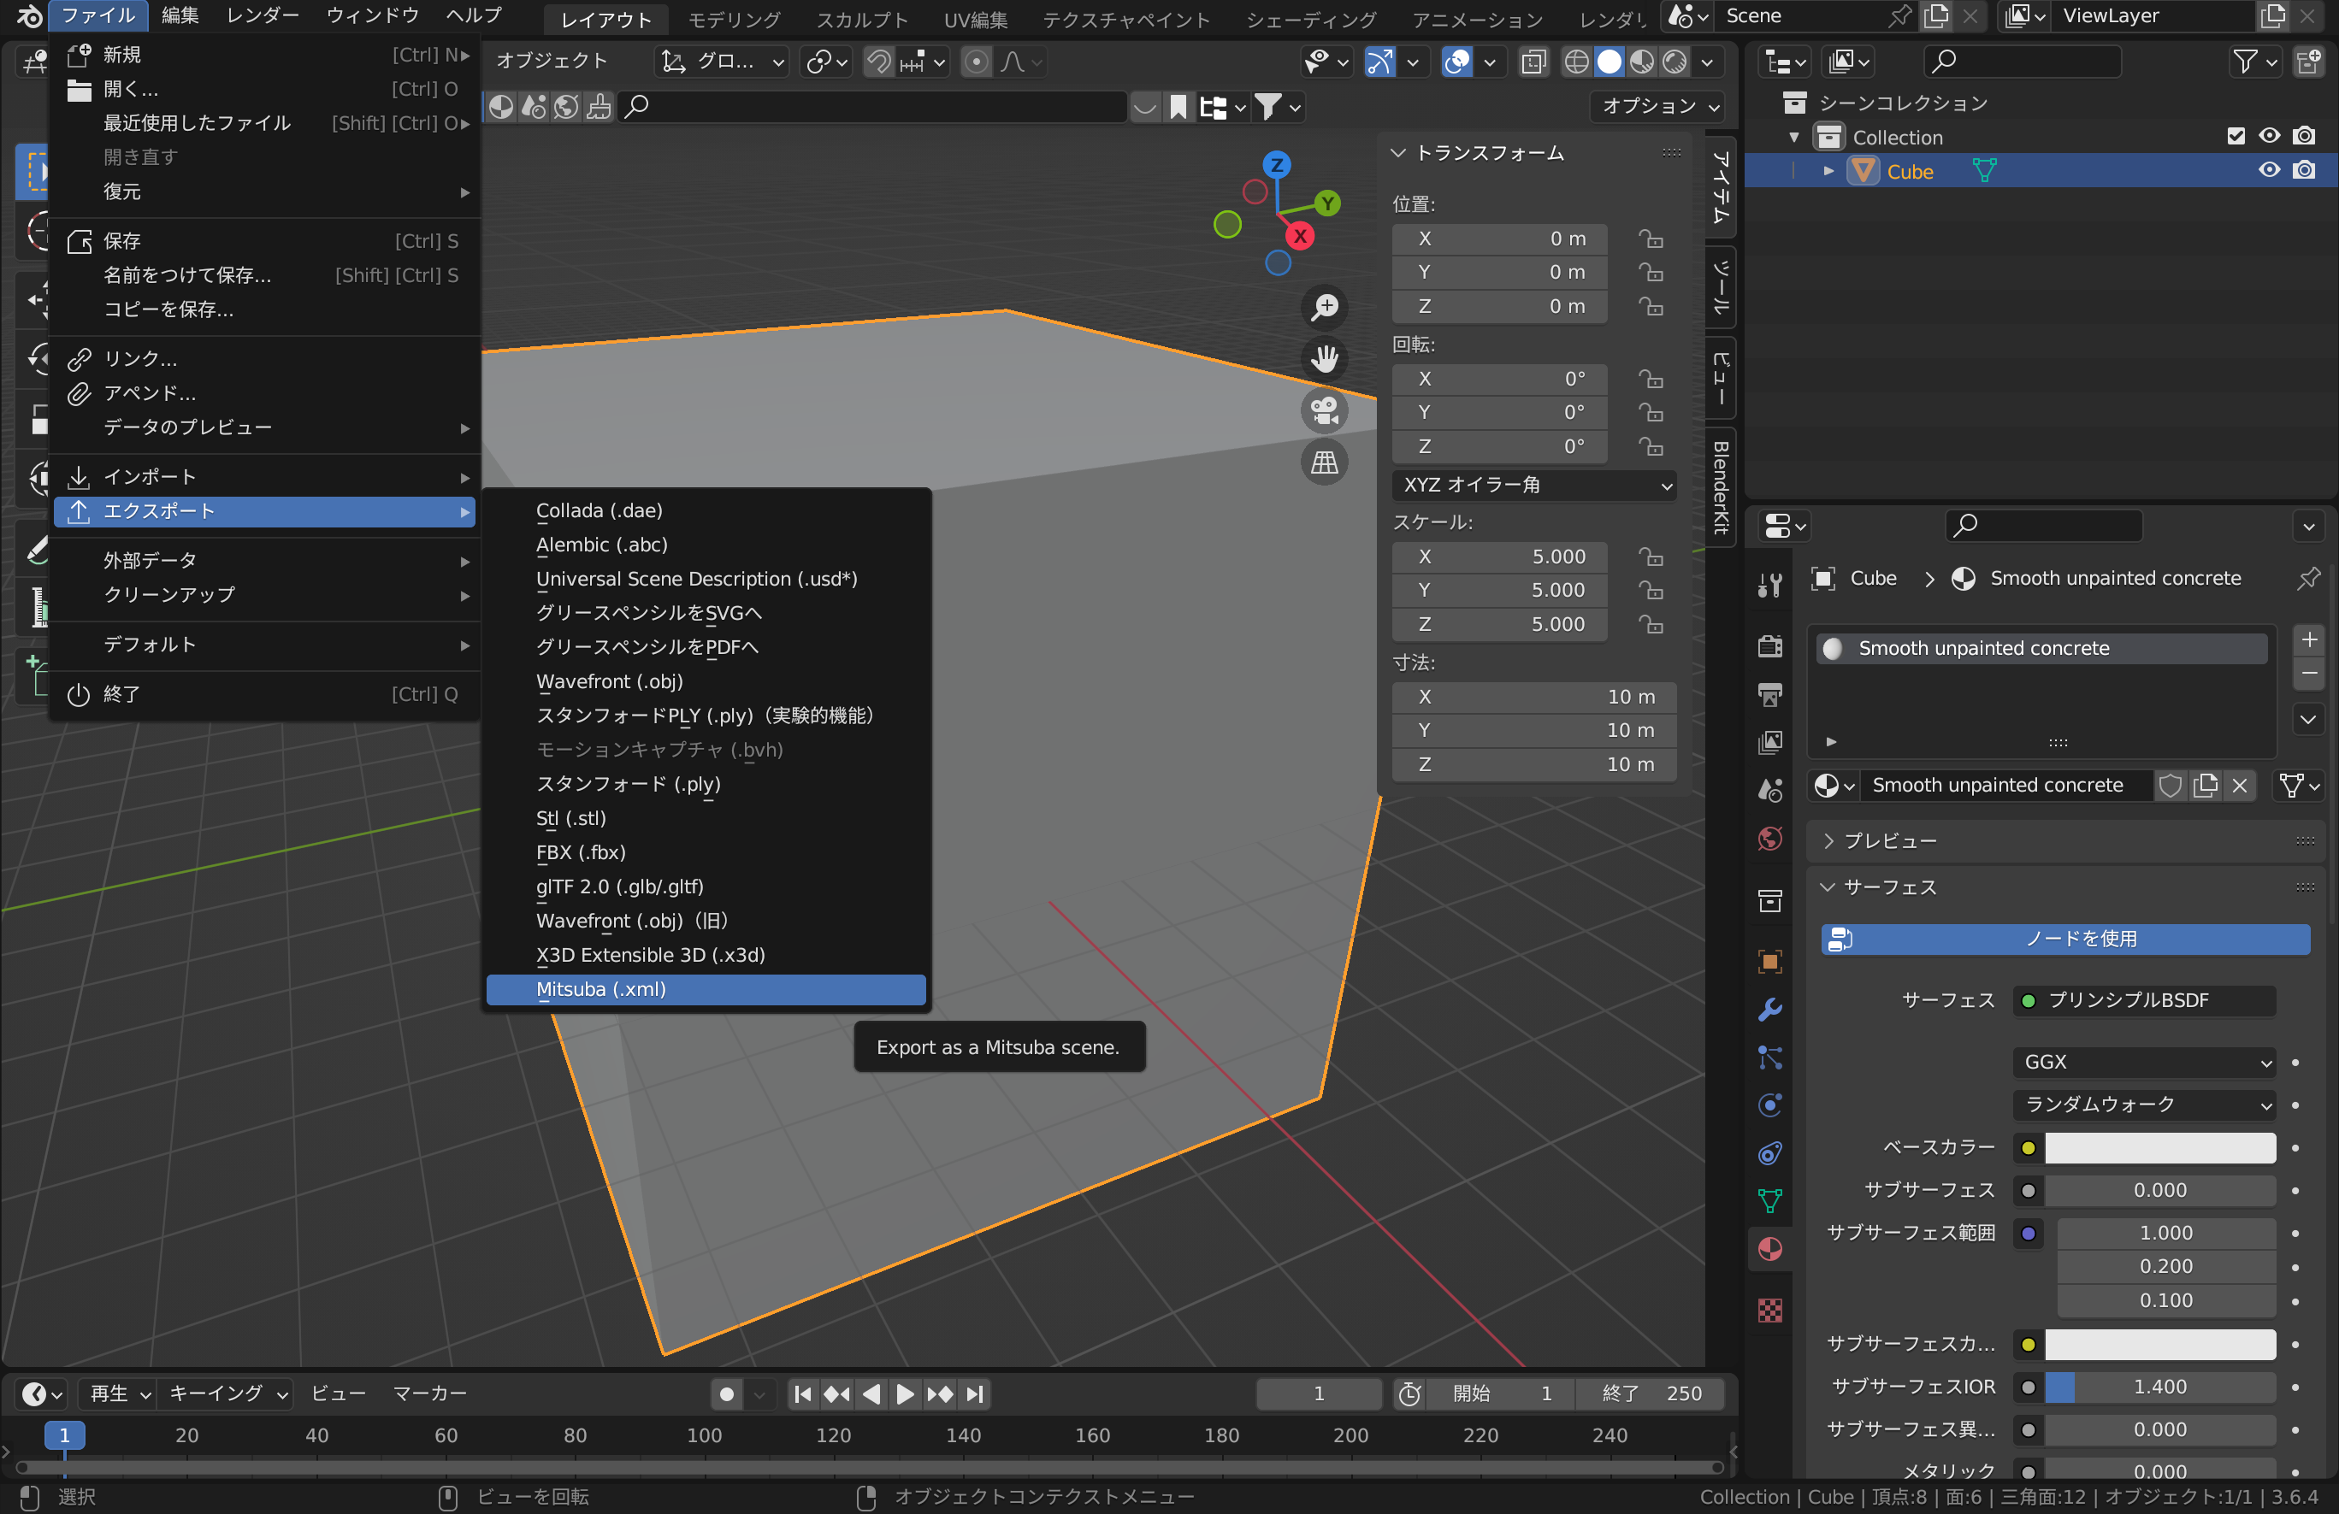
Task: Open the GGX distribution dropdown
Action: 2143,1062
